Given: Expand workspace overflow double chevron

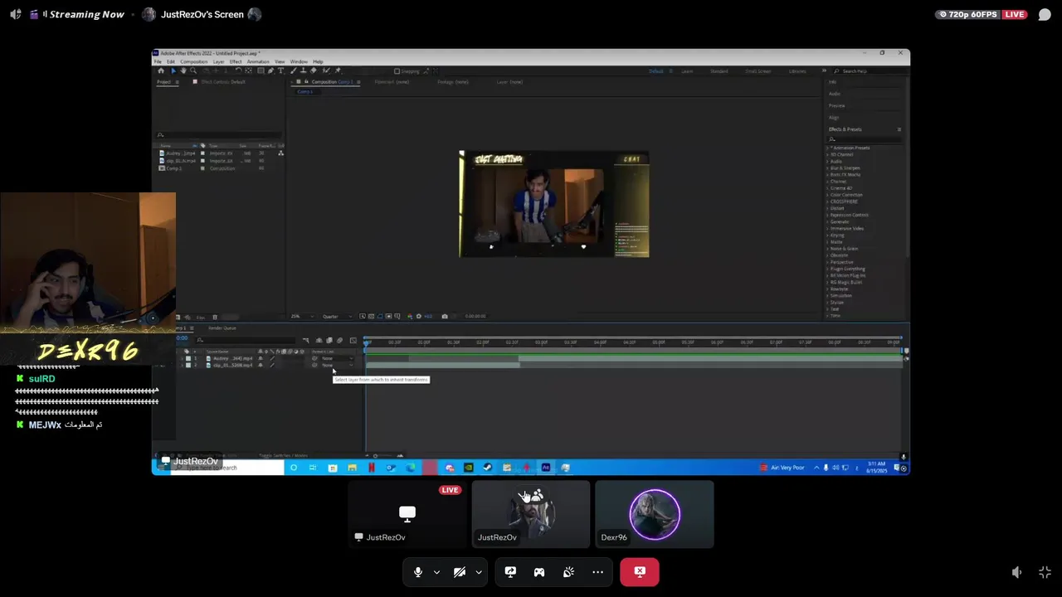Looking at the screenshot, I should pyautogui.click(x=824, y=70).
